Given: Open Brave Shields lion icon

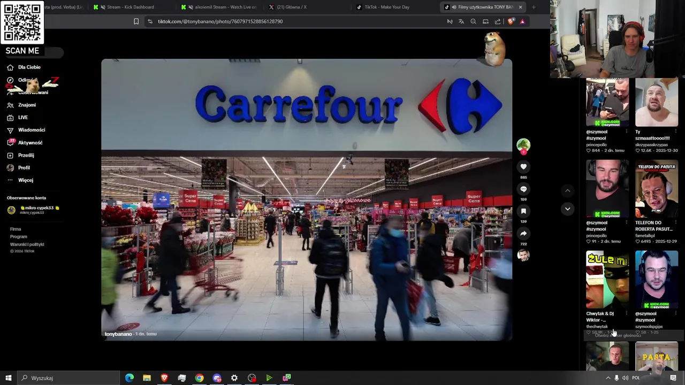Looking at the screenshot, I should (x=511, y=21).
